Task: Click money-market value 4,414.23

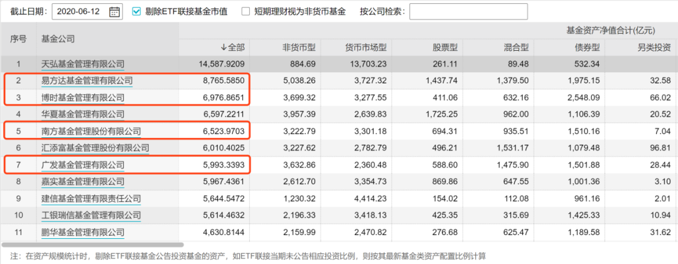Action: (x=372, y=198)
